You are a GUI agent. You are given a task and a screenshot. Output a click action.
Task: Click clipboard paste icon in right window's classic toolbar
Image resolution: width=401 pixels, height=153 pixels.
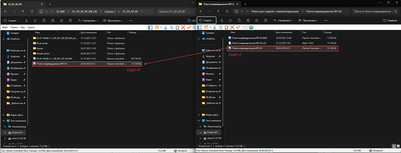(x=226, y=27)
